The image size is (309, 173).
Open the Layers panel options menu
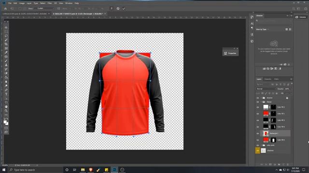point(291,79)
